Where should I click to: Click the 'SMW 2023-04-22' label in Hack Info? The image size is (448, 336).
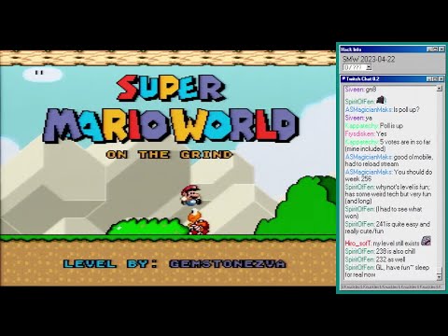[x=369, y=59]
